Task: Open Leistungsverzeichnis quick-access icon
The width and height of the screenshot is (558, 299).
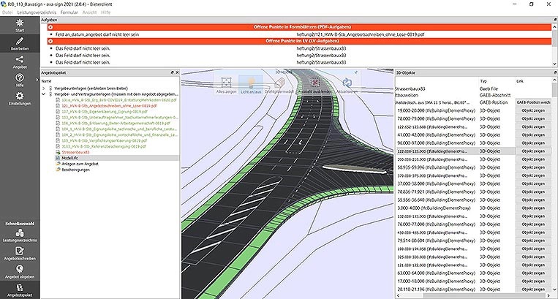Action: point(20,235)
